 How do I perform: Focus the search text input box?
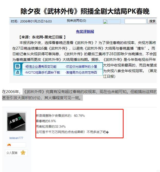coord(135,21)
